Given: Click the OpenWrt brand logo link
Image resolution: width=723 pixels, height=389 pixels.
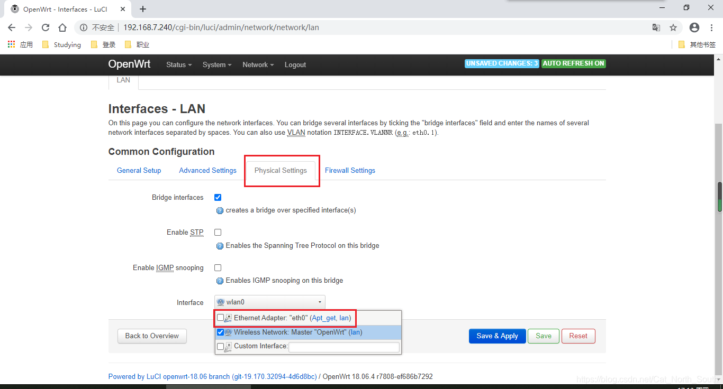Looking at the screenshot, I should pyautogui.click(x=129, y=64).
